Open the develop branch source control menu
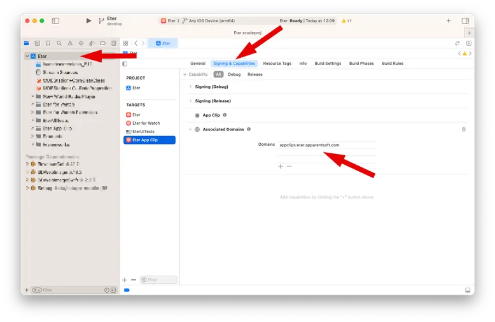 110,21
